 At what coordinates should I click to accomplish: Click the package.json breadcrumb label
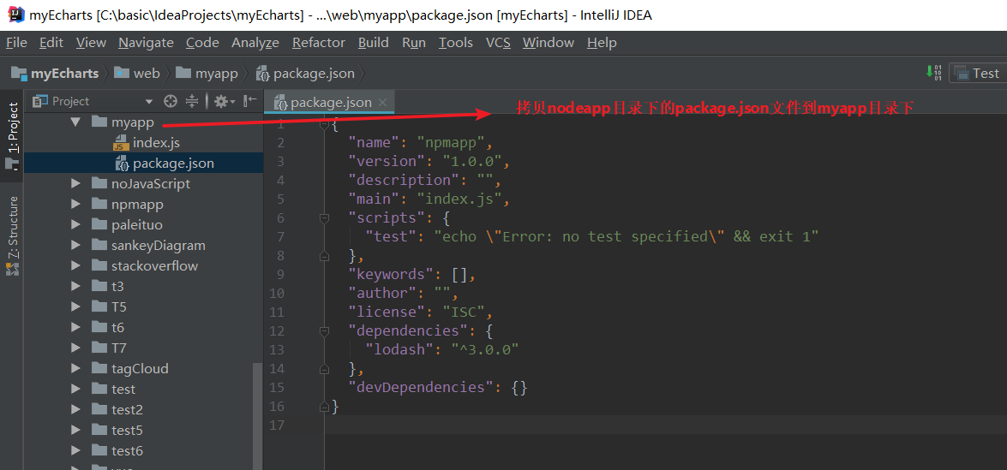314,74
